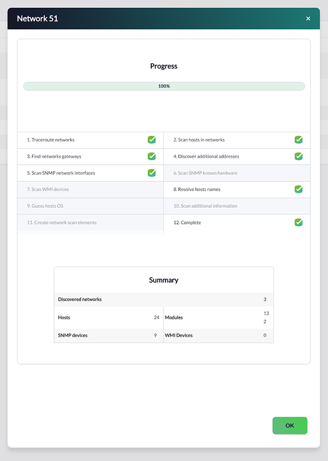This screenshot has width=328, height=461.
Task: Click the Modules summary cell
Action: (x=218, y=318)
